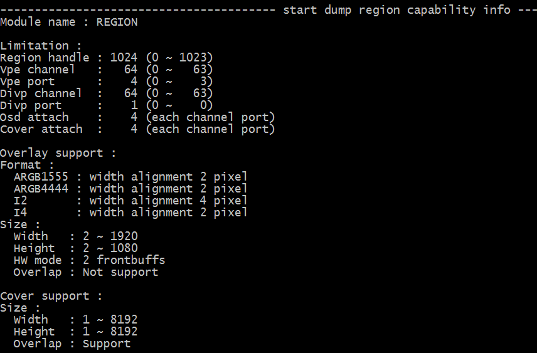
Task: Click the overlay Width 2 ~ 1920 line
Action: [x=76, y=236]
